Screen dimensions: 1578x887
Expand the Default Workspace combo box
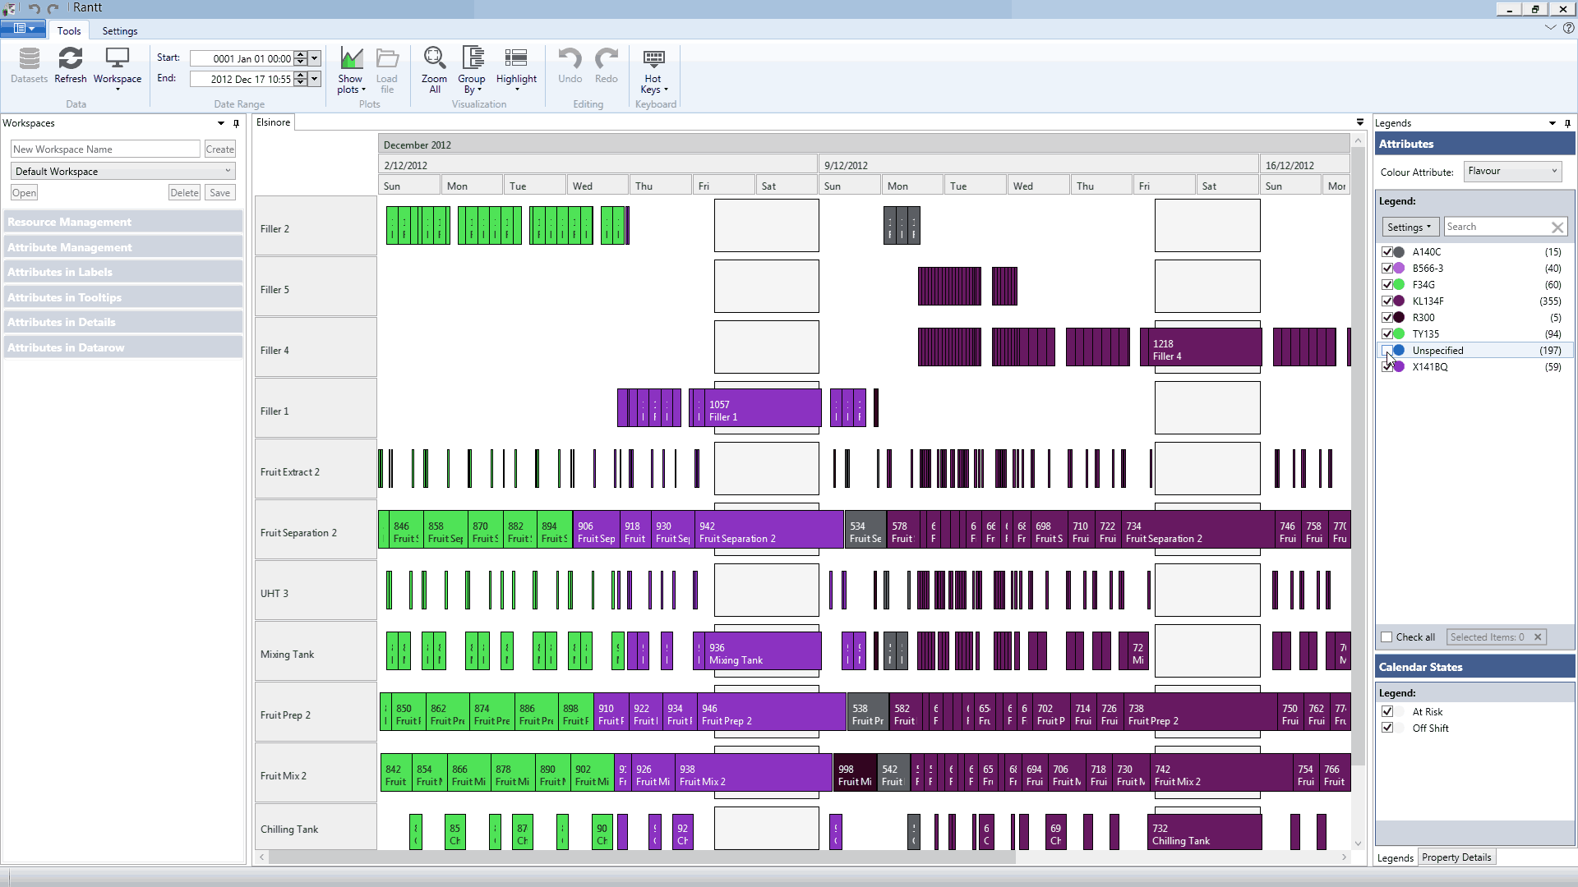(123, 172)
